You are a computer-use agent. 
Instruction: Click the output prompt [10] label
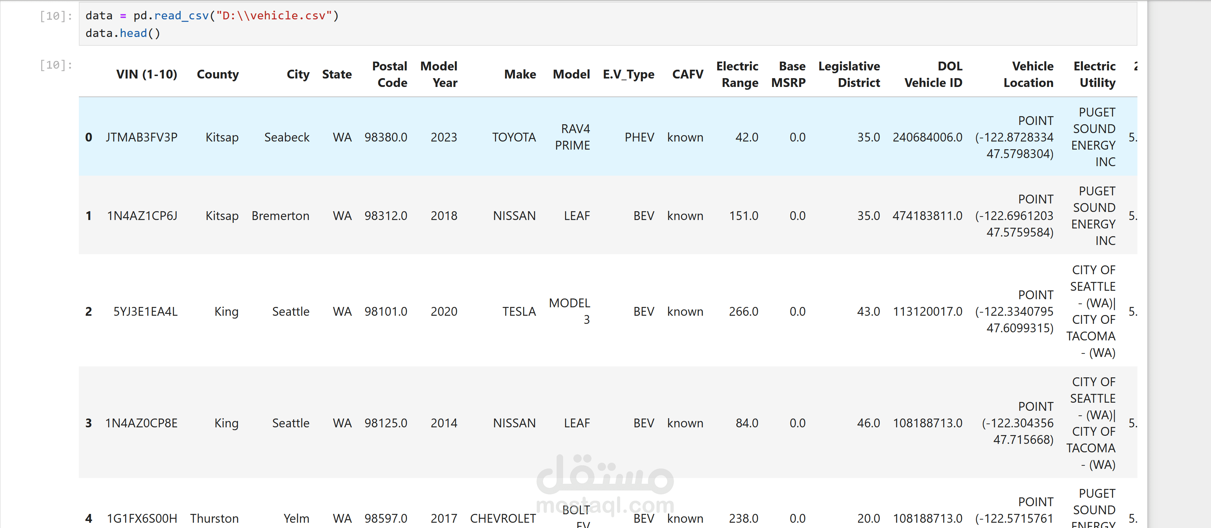[56, 65]
